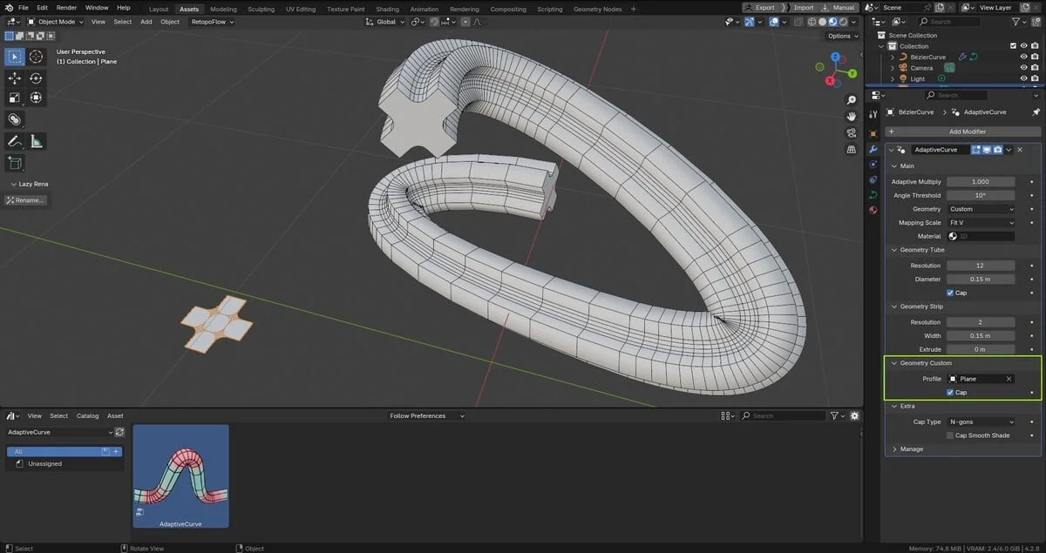Open the Mapping Scale Fit V dropdown
Image resolution: width=1046 pixels, height=553 pixels.
click(981, 222)
